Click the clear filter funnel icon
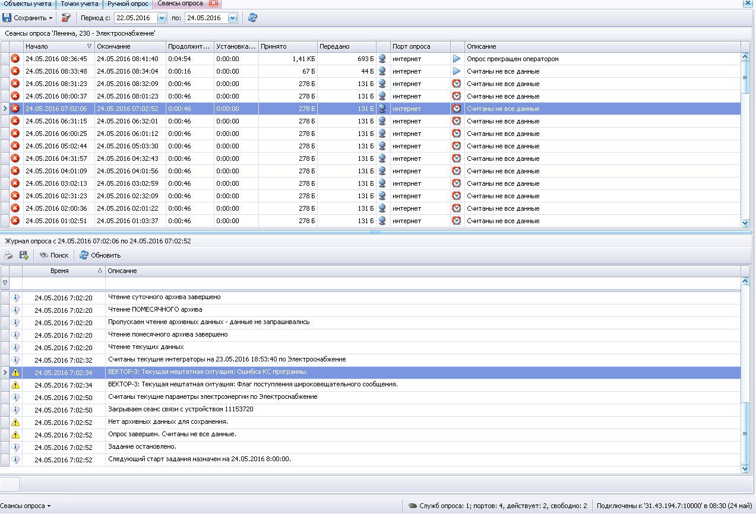Screen dimensions: 756x514 coord(67,18)
